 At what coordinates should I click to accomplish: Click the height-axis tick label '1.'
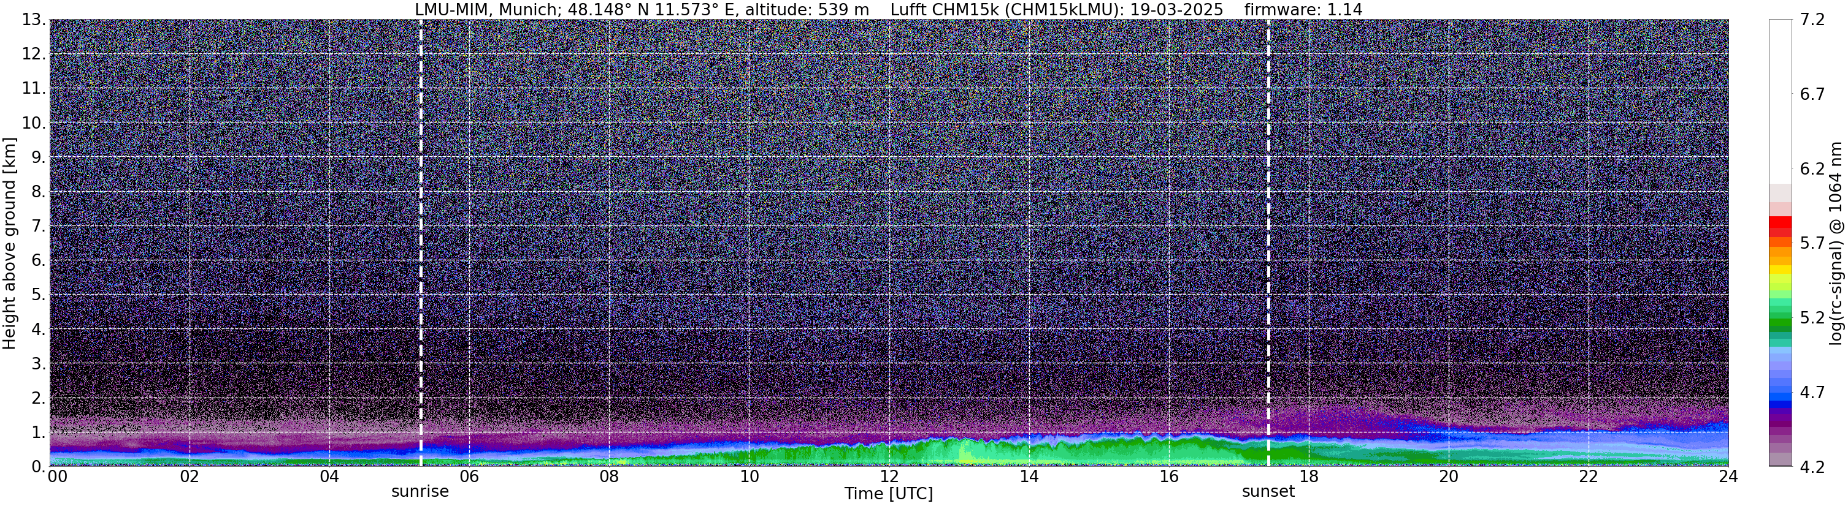tap(39, 432)
